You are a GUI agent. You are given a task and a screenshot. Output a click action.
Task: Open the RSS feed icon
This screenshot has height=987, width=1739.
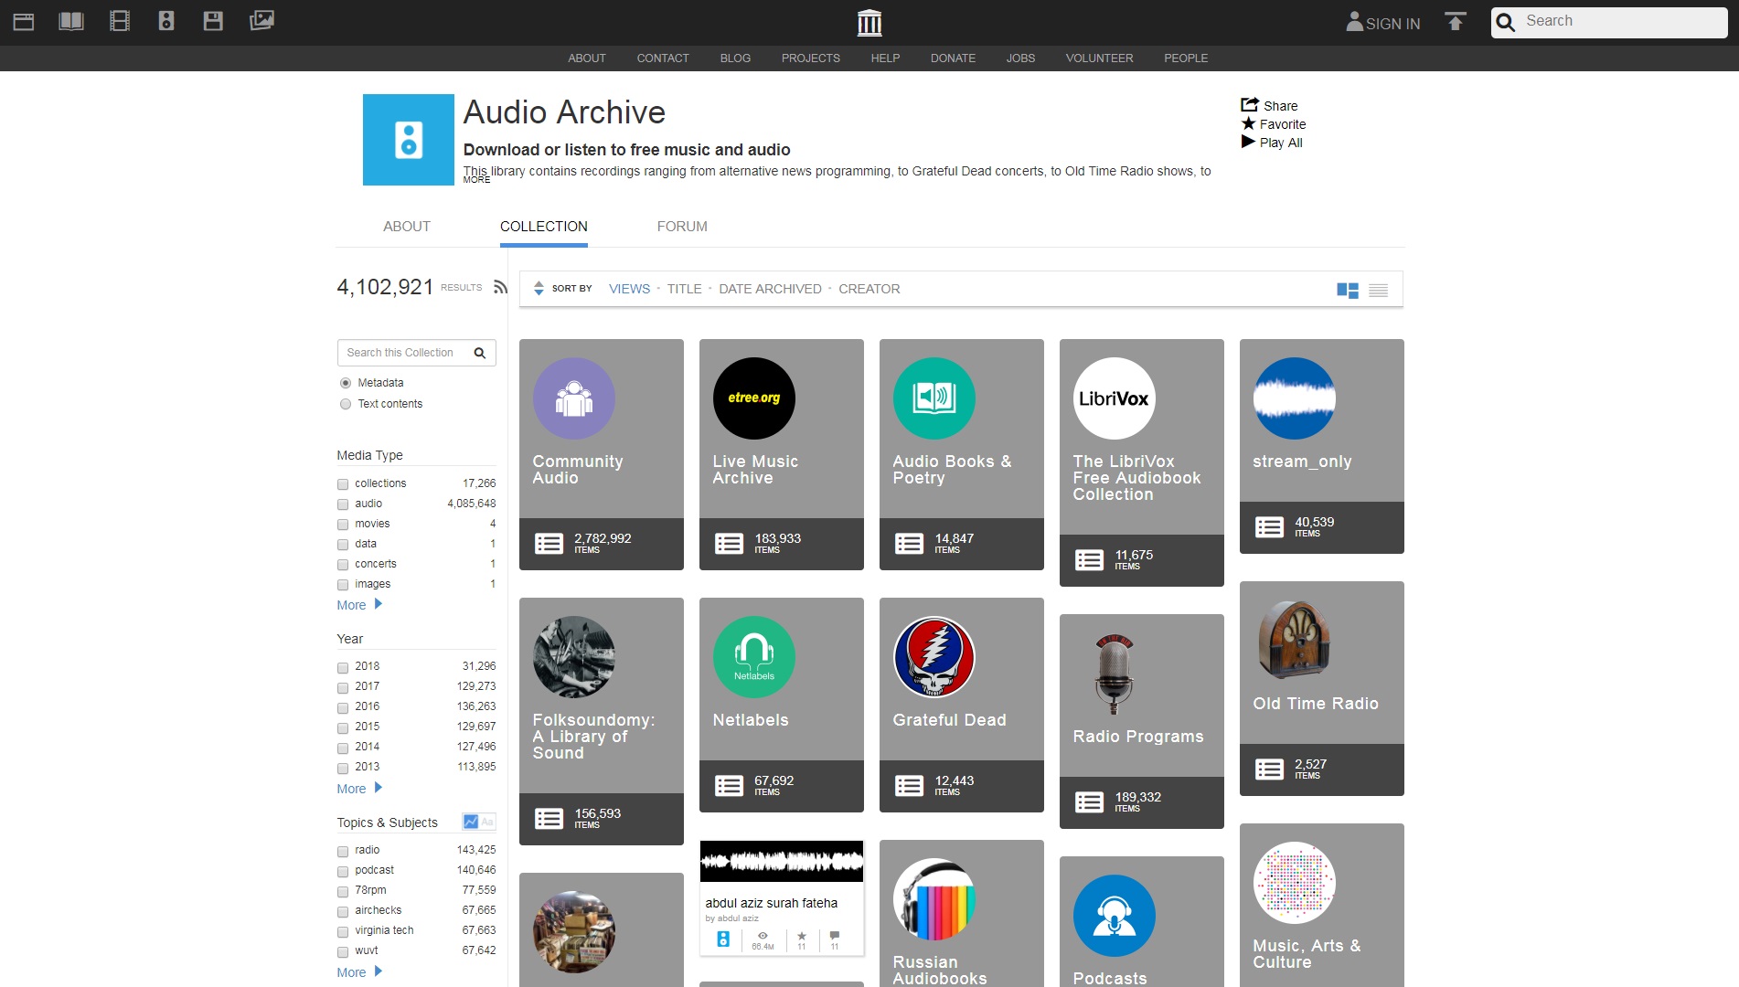click(x=500, y=287)
